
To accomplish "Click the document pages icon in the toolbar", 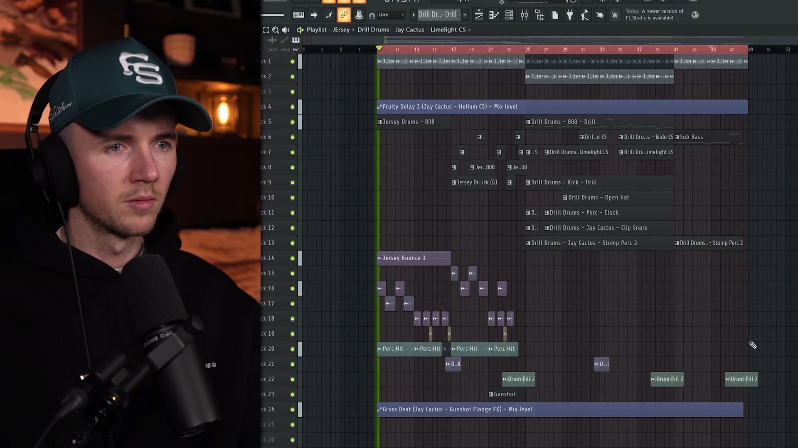I will tap(555, 15).
